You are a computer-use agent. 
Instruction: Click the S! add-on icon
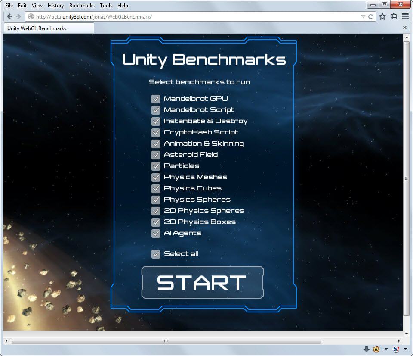coord(396,349)
